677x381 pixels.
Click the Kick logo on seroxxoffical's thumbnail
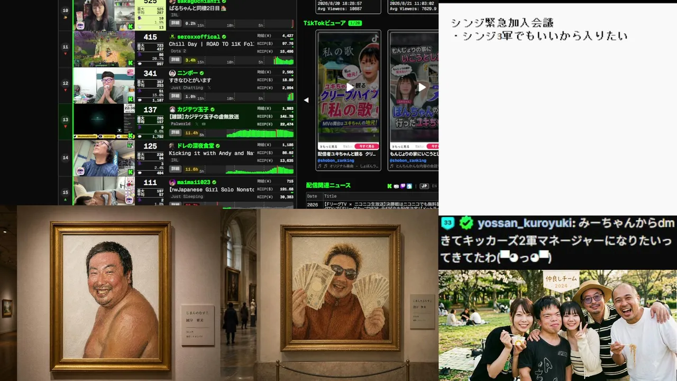(131, 63)
